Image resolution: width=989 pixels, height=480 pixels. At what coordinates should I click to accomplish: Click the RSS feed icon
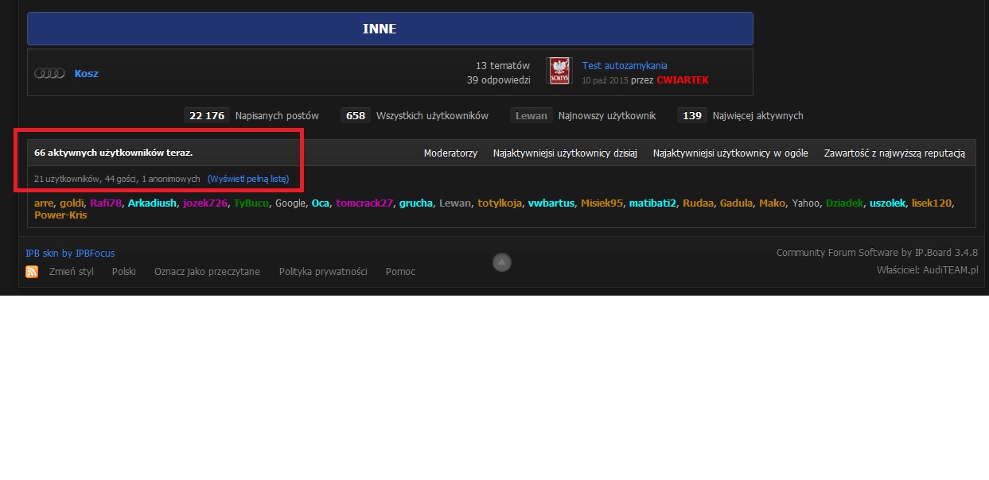(x=32, y=272)
